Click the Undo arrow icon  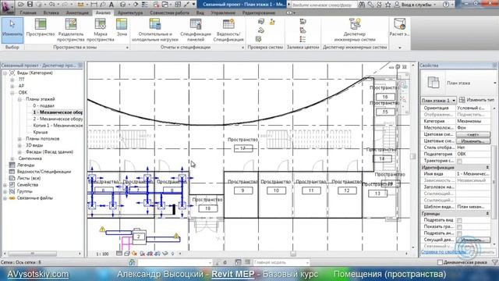tap(52, 5)
